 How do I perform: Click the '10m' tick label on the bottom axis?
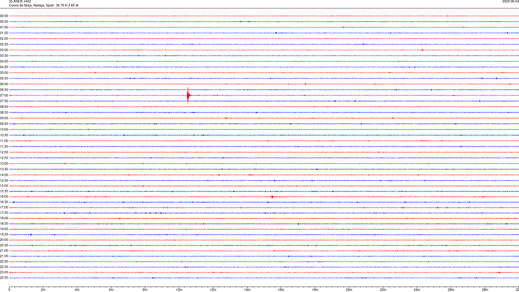click(179, 290)
